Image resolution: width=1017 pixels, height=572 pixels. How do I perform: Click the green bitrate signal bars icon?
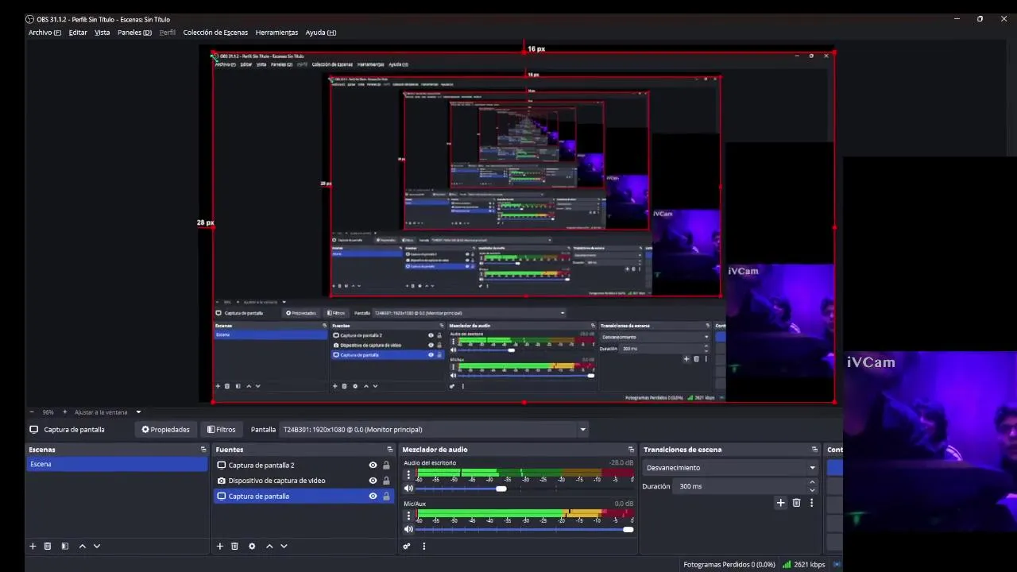click(x=787, y=564)
